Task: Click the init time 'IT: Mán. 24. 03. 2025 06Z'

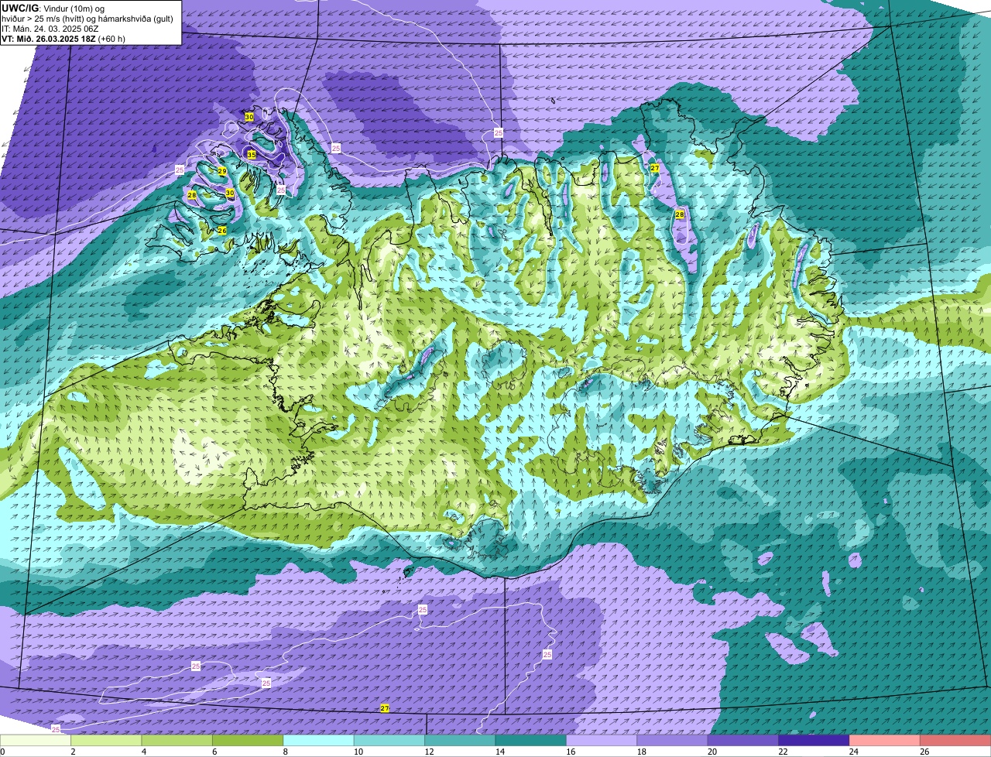Action: coord(50,28)
